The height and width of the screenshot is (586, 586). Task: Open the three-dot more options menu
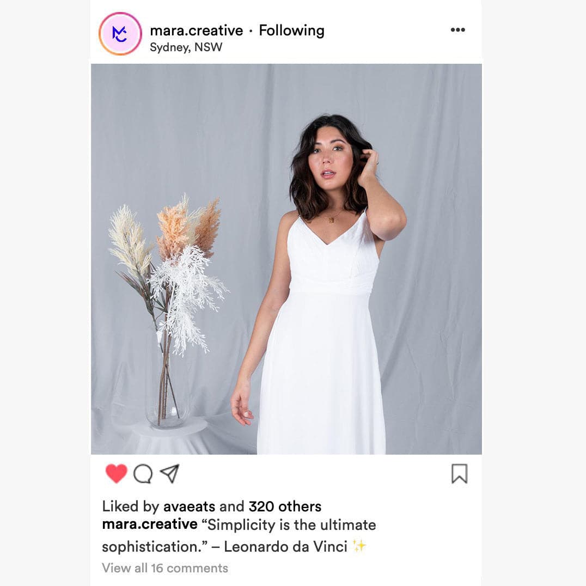click(x=458, y=30)
